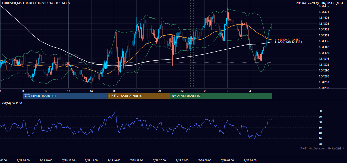
Task: Click hour tick 14 under price chart
Action: coord(91,91)
